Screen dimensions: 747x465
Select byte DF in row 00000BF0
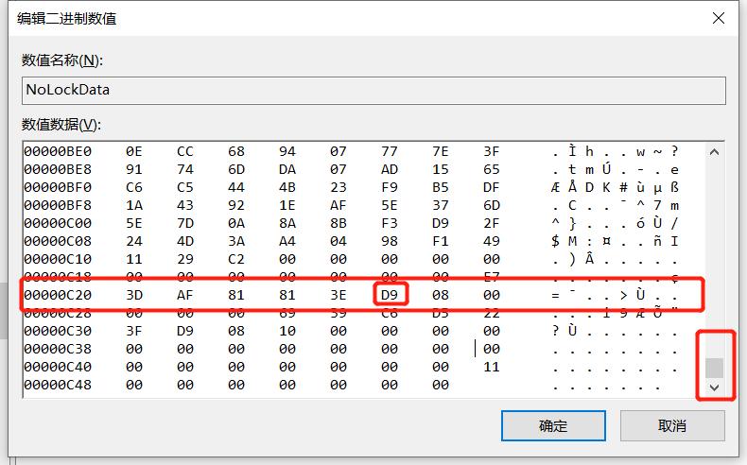[x=491, y=187]
